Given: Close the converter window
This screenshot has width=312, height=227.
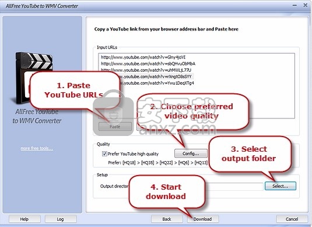Looking at the screenshot, I should (x=306, y=5).
